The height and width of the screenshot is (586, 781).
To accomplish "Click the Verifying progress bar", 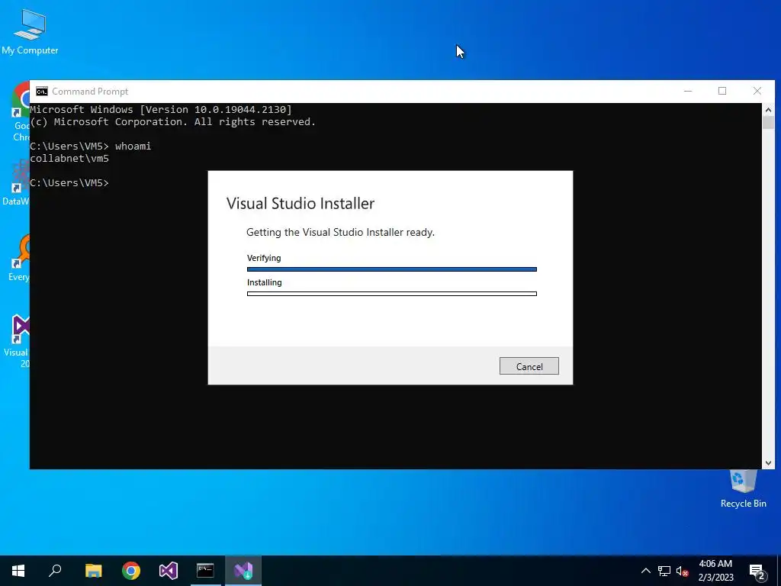I will pos(392,269).
